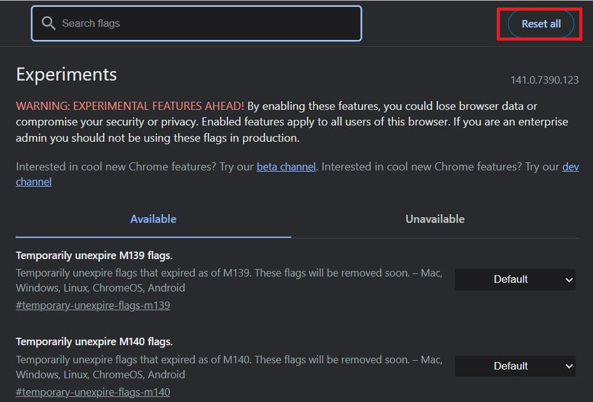Switch to the Available tab
The width and height of the screenshot is (593, 402).
153,219
